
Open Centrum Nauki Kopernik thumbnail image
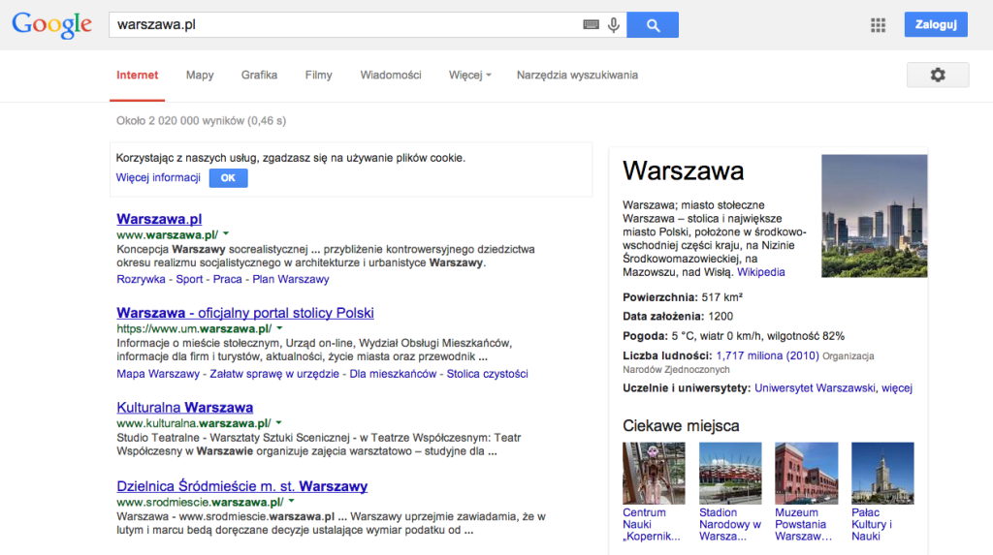point(654,473)
